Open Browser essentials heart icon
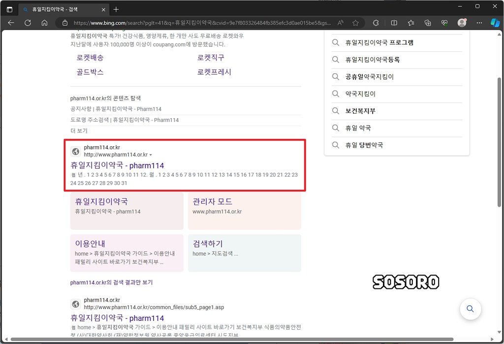504x344 pixels. [x=444, y=23]
